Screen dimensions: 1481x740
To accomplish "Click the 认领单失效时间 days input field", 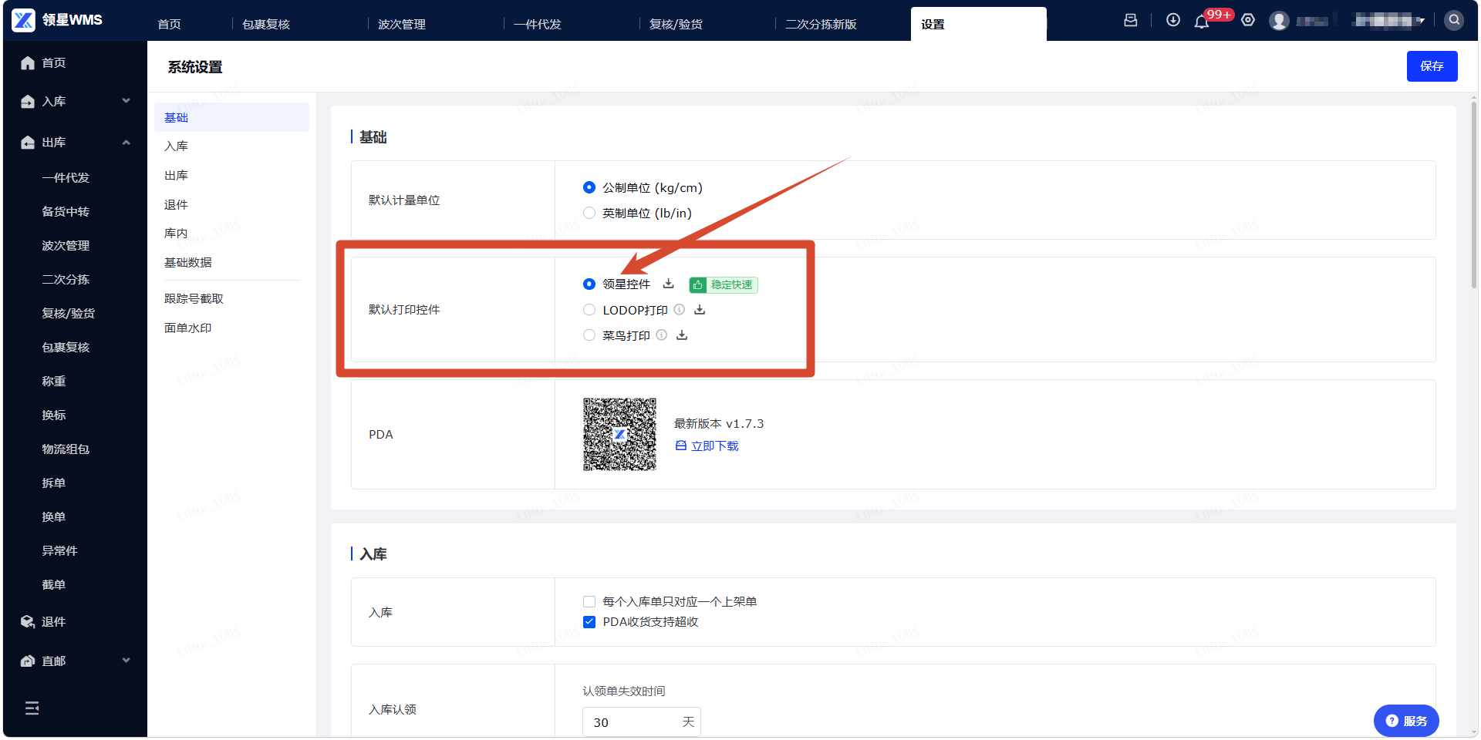I will click(641, 722).
